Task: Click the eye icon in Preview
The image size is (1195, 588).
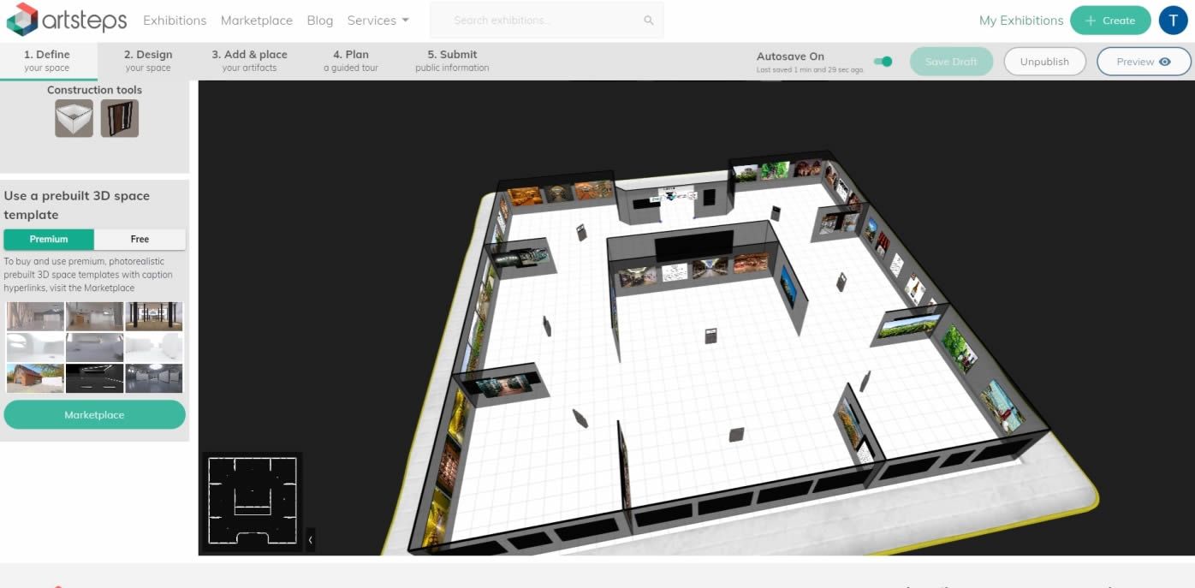Action: [x=1164, y=62]
